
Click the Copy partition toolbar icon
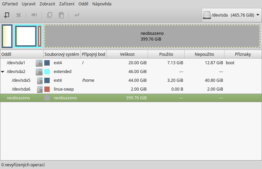click(x=49, y=15)
